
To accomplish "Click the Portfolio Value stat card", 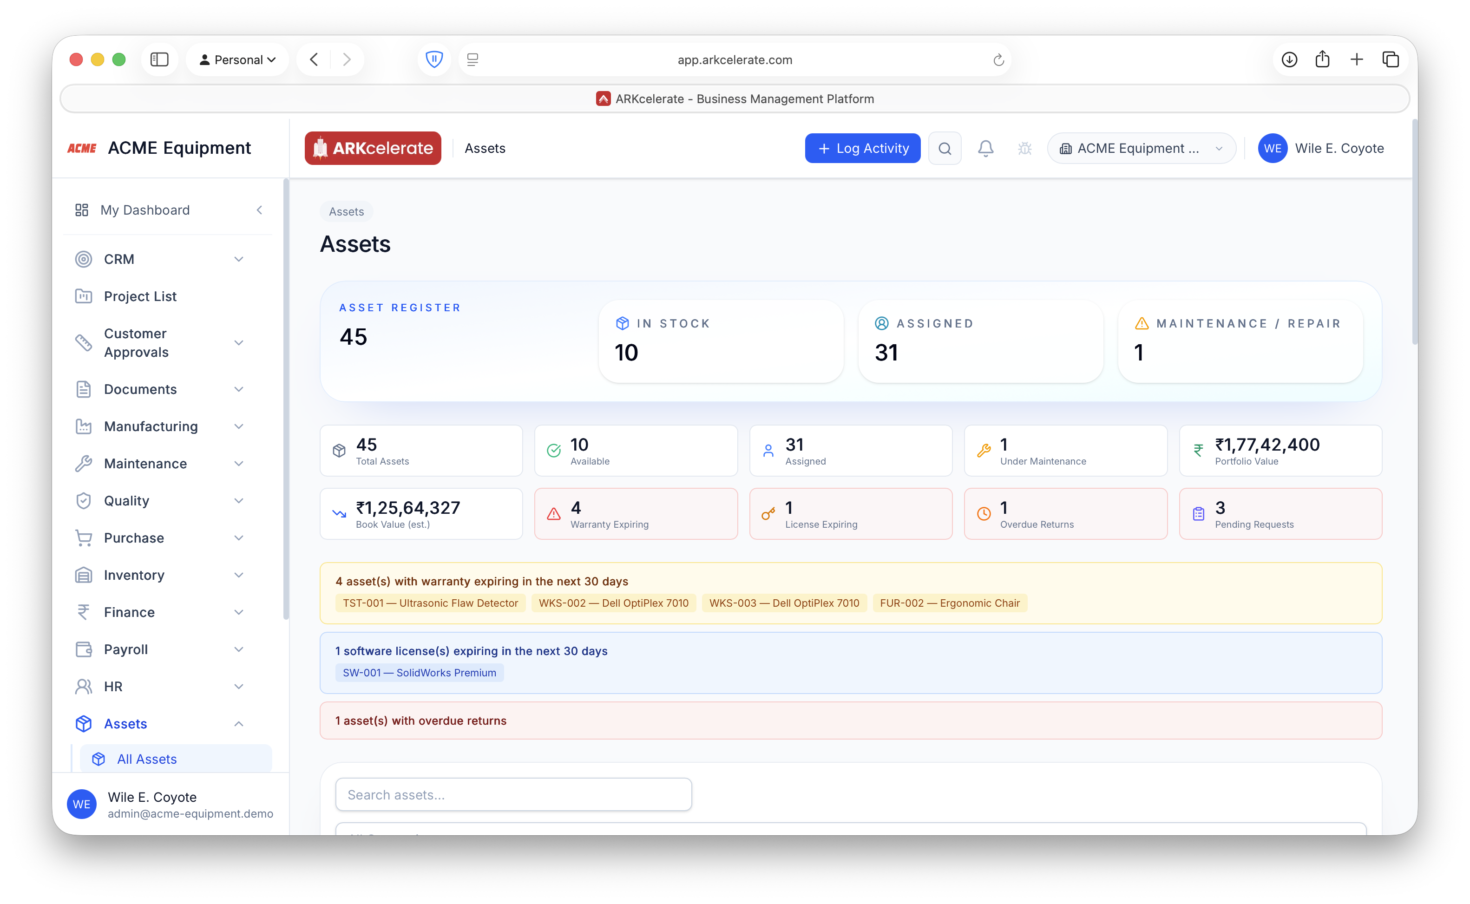I will (x=1280, y=451).
